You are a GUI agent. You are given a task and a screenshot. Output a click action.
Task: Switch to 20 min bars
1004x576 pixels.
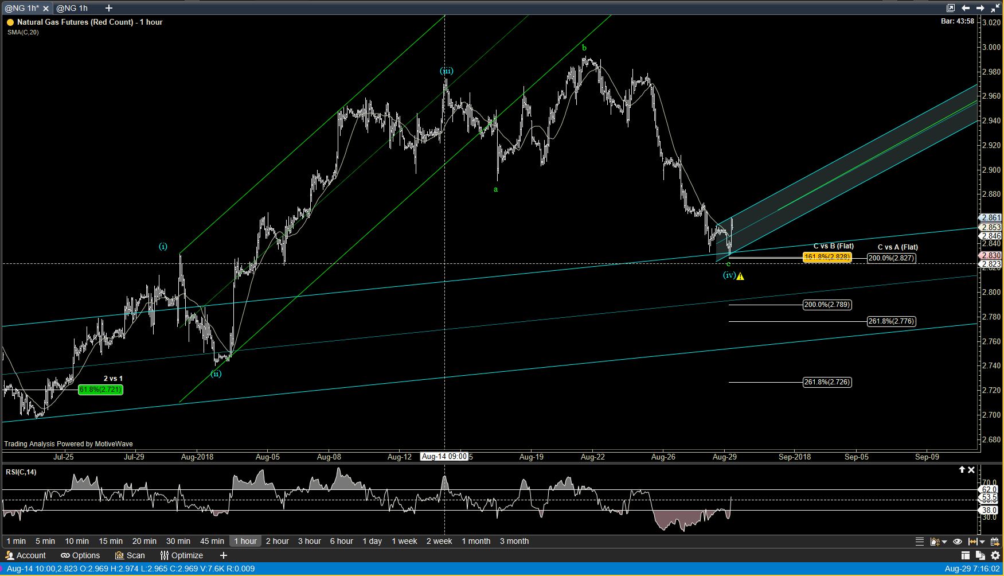pos(144,541)
